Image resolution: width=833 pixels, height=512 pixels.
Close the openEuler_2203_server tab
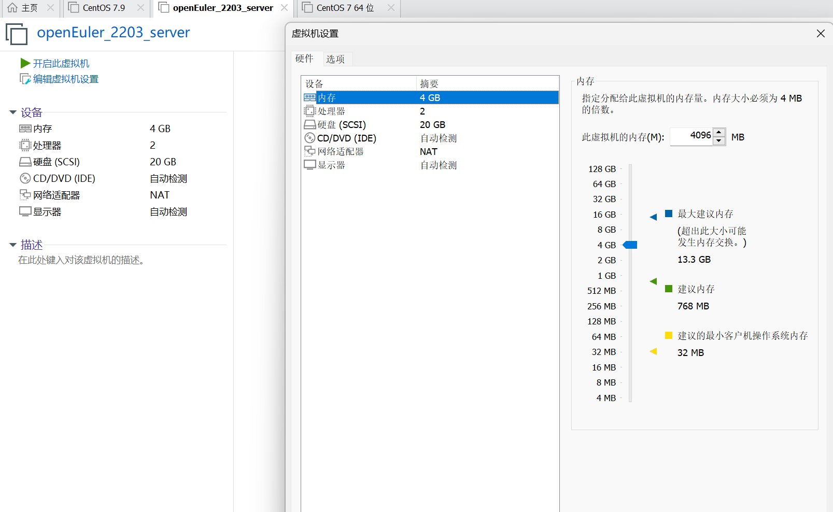(284, 8)
